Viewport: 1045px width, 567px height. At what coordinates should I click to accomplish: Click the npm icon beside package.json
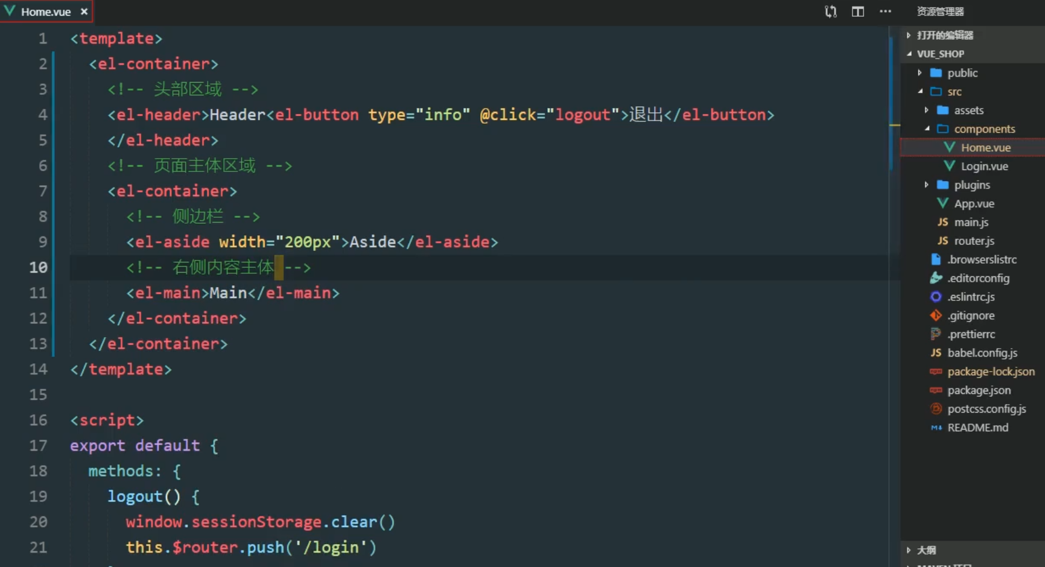pyautogui.click(x=936, y=390)
